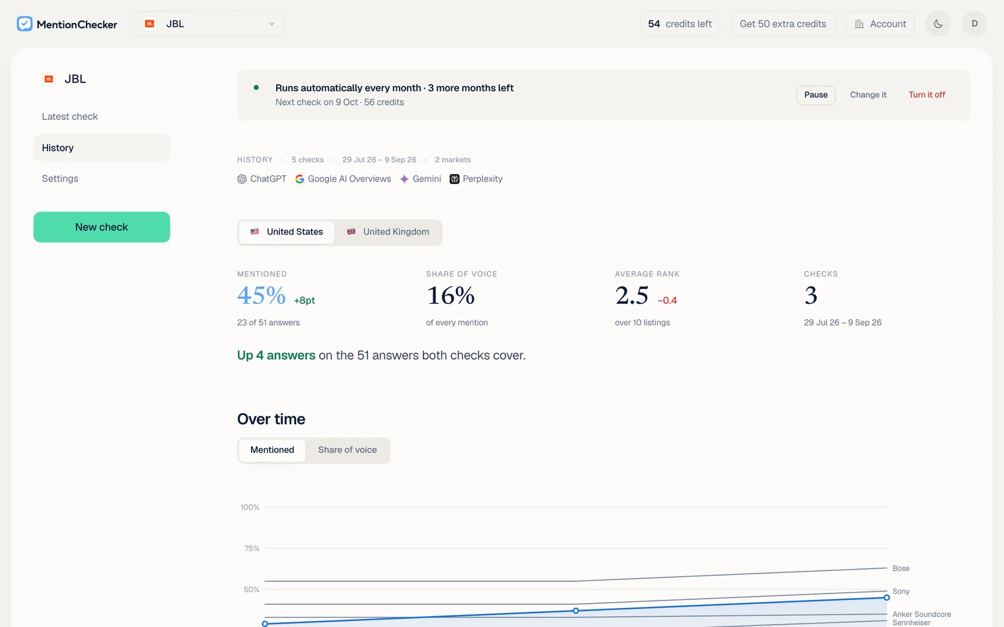Click the JBL icon in the brand selector
This screenshot has width=1004, height=627.
pos(150,24)
